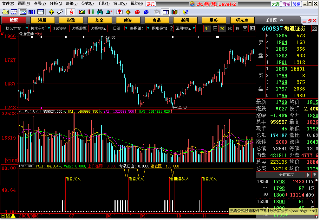Click the 大赛 button in title bar

276,4
